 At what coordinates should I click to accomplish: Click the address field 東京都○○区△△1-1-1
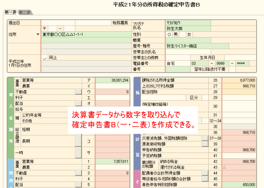tap(86, 34)
